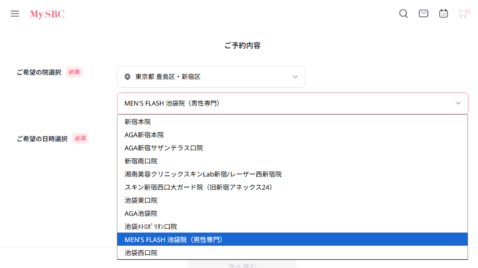Screen dimensions: 478x268
Task: Open the calendar reservations icon
Action: click(443, 13)
